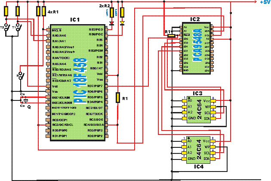The image size is (271, 181).
Task: Click the RD0/PSP0 pin label
Action: [60, 131]
